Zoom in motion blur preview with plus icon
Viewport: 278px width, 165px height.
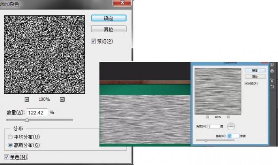point(228,117)
